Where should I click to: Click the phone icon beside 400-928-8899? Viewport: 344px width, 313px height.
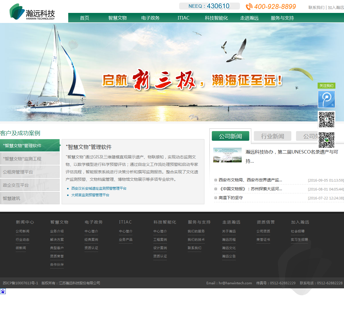click(x=249, y=7)
